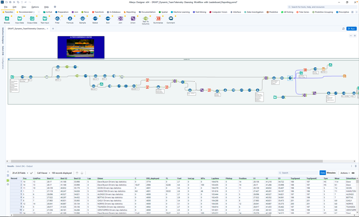The width and height of the screenshot is (359, 217).
Task: Select the Union tool
Action: [x=133, y=20]
